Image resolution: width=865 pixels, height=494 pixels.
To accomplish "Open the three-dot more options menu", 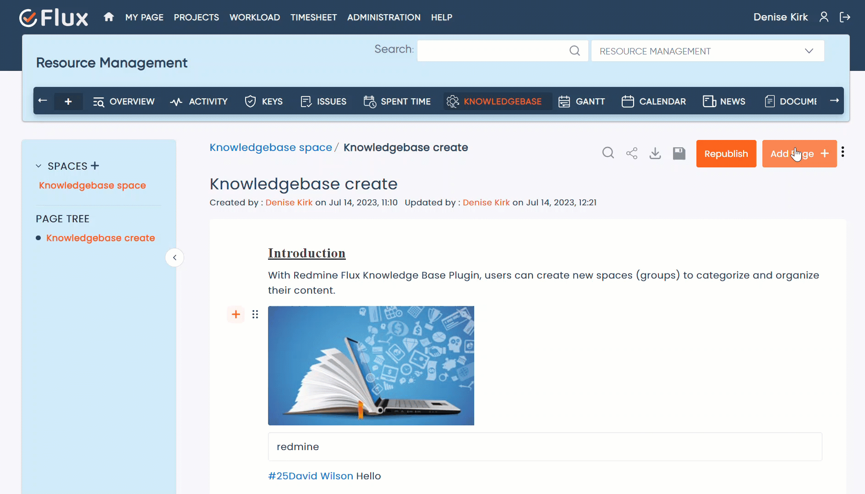I will (x=843, y=152).
